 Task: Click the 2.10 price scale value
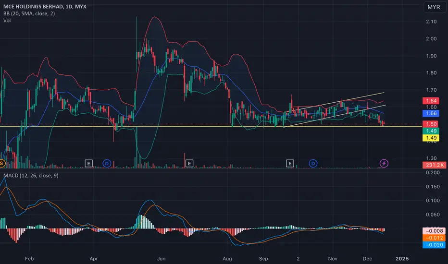431,22
